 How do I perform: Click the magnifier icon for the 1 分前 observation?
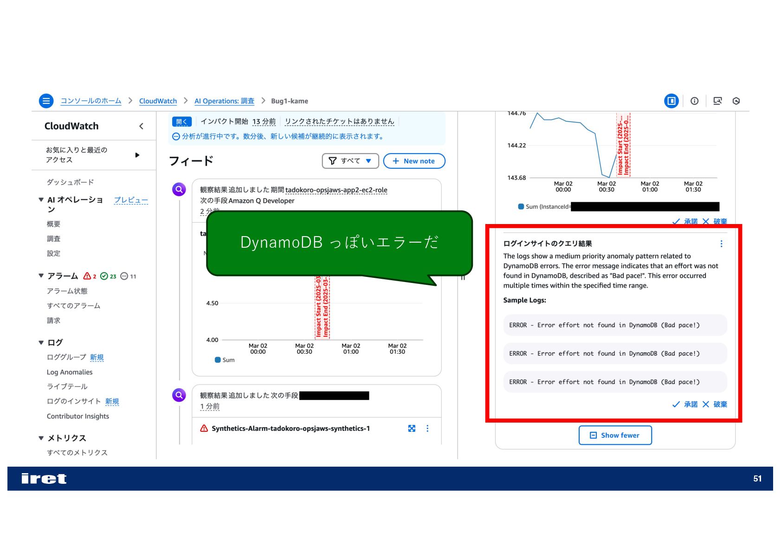179,395
